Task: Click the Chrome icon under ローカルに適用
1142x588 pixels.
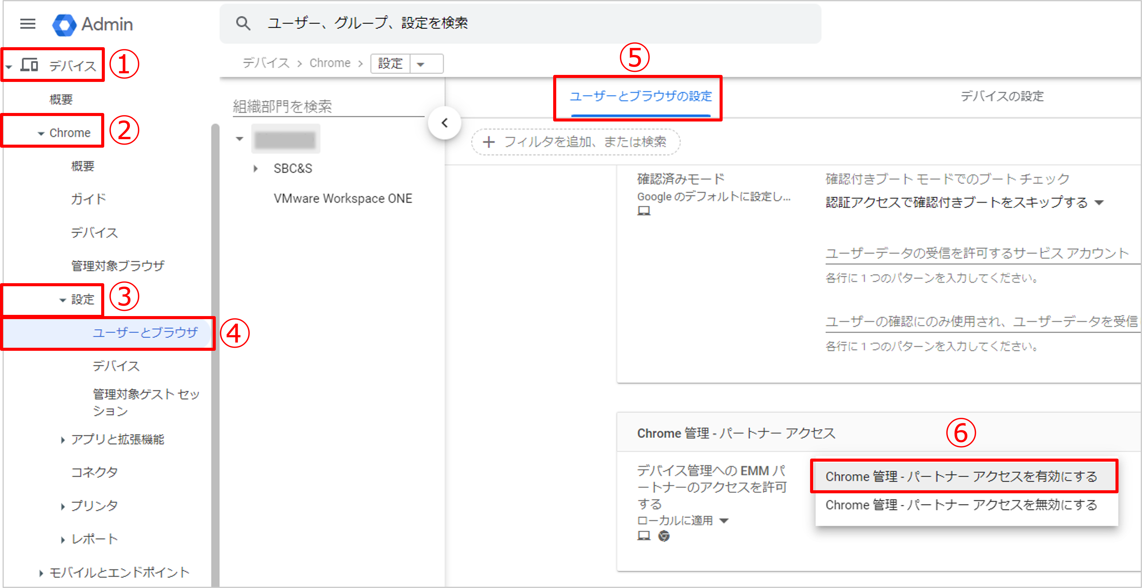Action: coord(664,536)
